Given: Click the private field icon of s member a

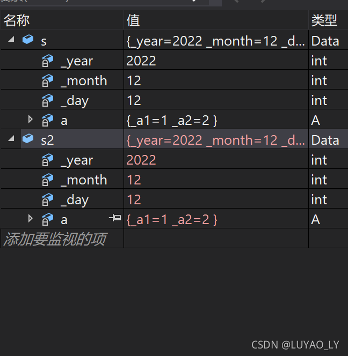Looking at the screenshot, I should (48, 120).
